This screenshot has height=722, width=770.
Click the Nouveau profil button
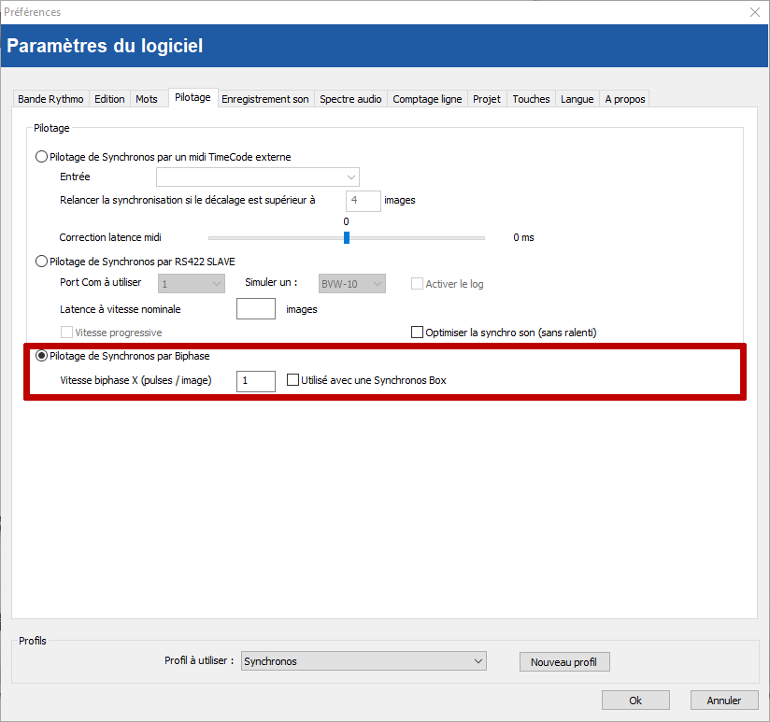[x=563, y=662]
